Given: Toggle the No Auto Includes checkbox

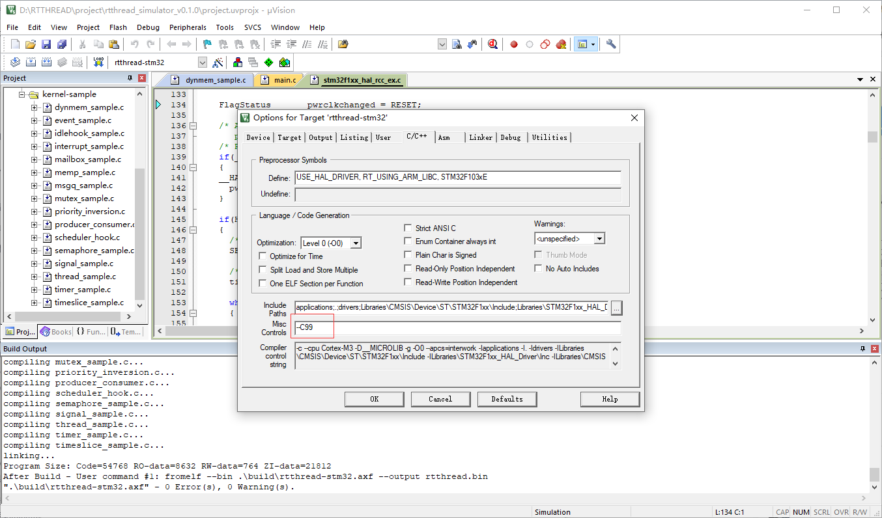Looking at the screenshot, I should coord(539,269).
